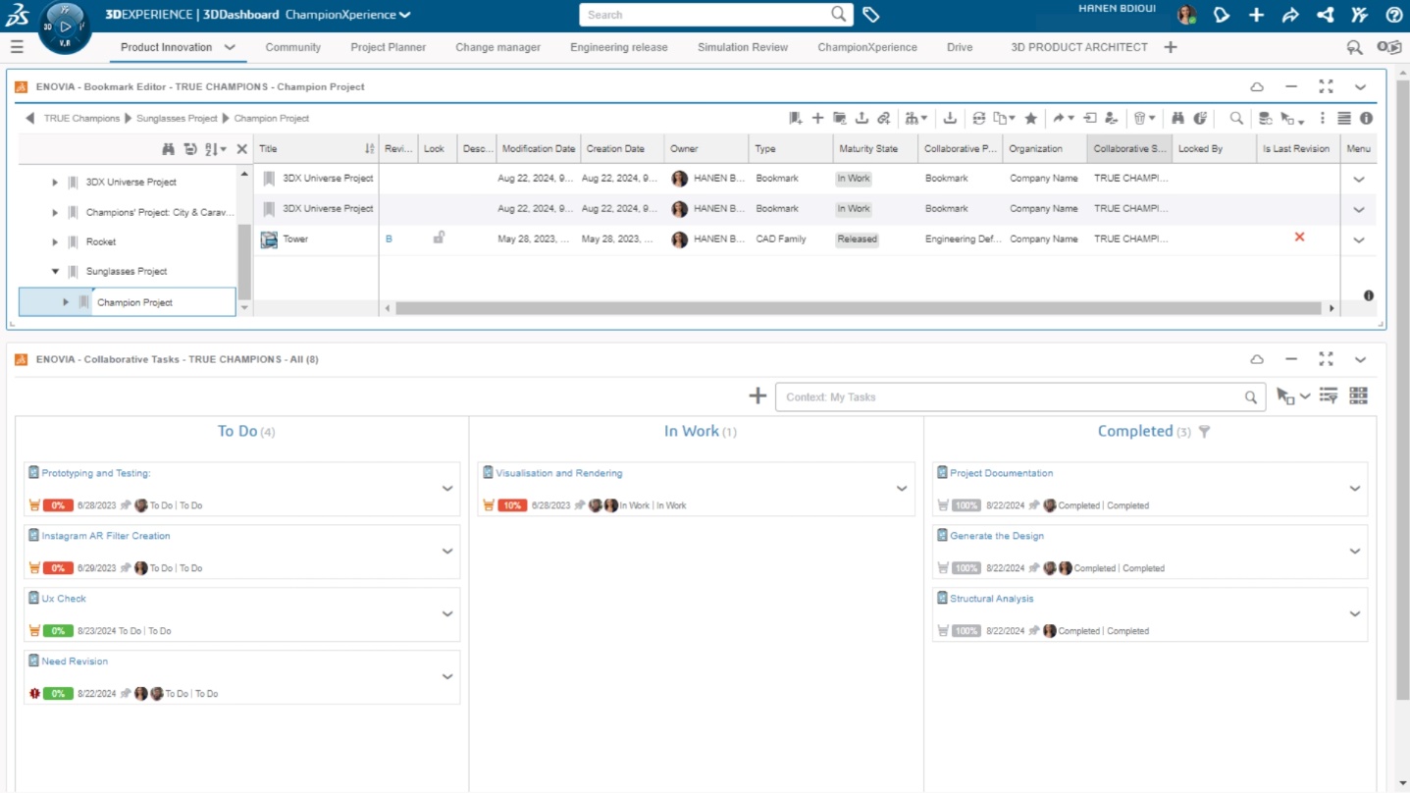Click the dashboard chat search icon at right

[x=1354, y=47]
